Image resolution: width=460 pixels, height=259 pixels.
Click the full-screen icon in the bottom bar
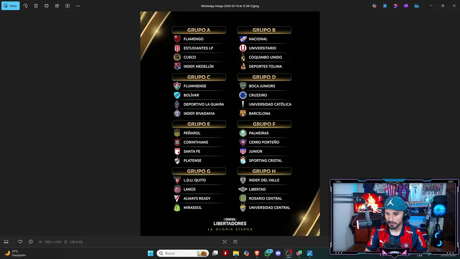coord(235,242)
